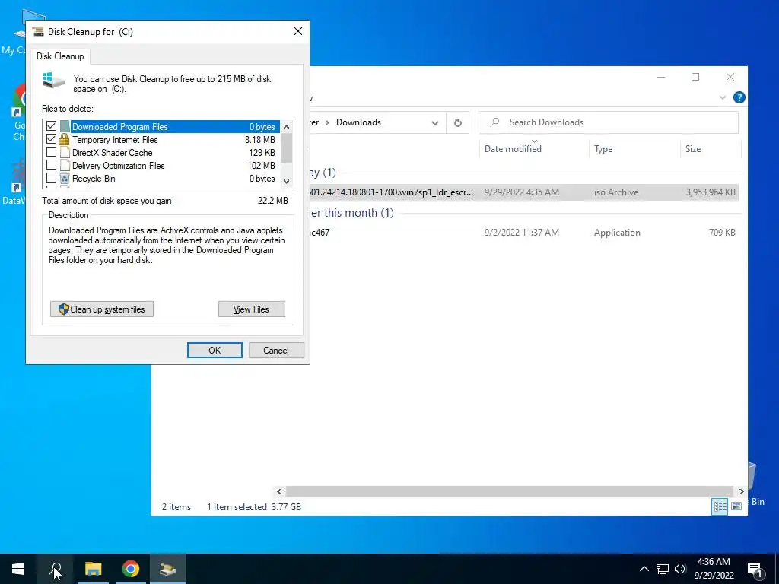Show hidden system tray icons
The width and height of the screenshot is (779, 584).
pyautogui.click(x=644, y=569)
